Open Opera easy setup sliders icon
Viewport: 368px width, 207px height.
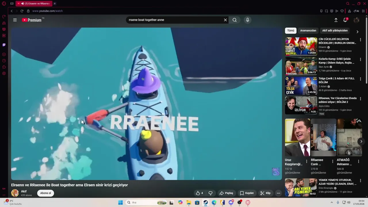(363, 11)
